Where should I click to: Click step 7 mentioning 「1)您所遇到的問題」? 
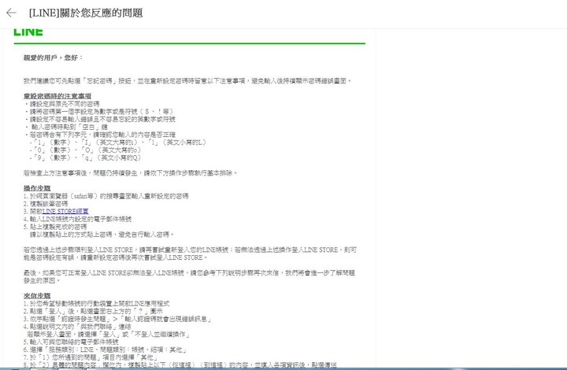point(91,357)
